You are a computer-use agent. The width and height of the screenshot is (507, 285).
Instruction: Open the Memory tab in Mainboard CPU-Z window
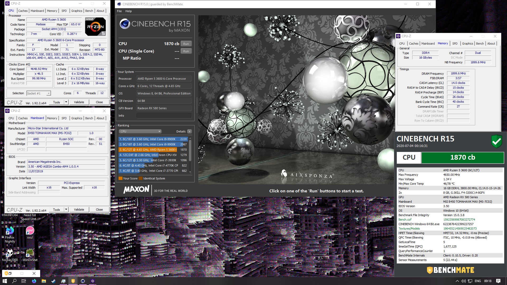(52, 118)
